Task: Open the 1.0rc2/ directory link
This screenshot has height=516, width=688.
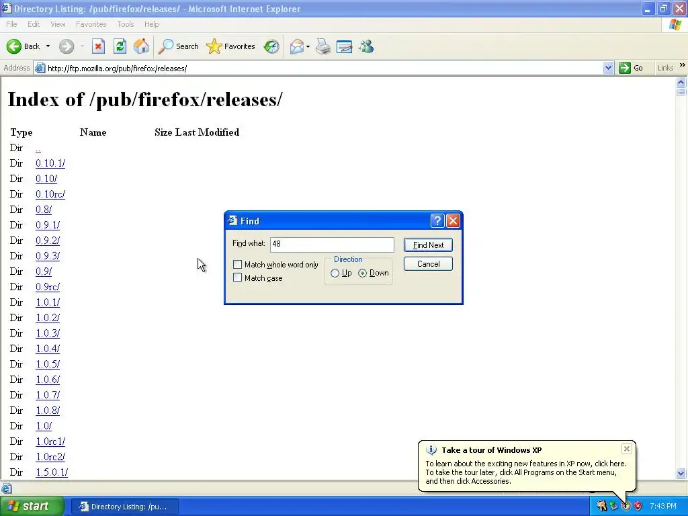Action: tap(50, 457)
